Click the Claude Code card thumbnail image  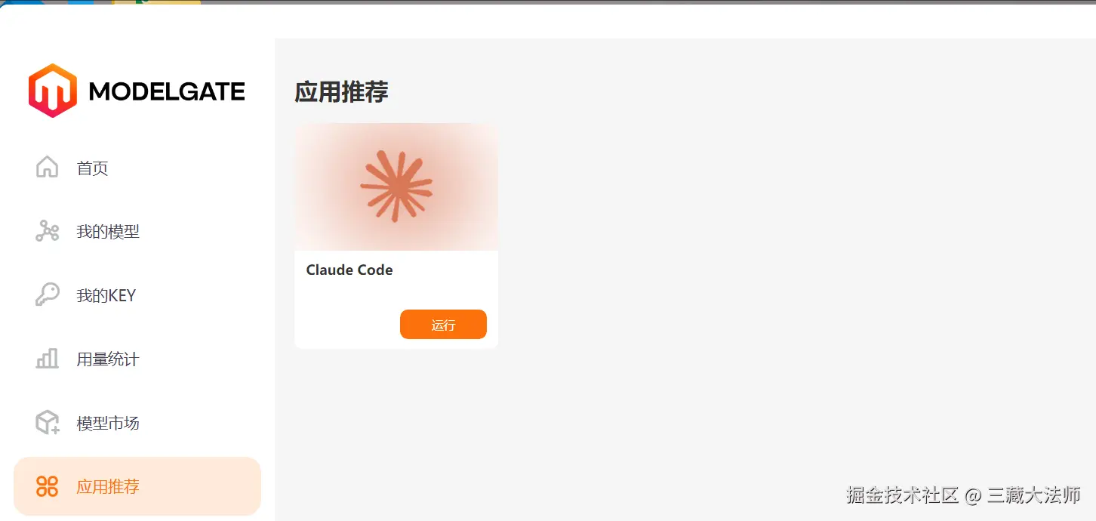tap(396, 187)
